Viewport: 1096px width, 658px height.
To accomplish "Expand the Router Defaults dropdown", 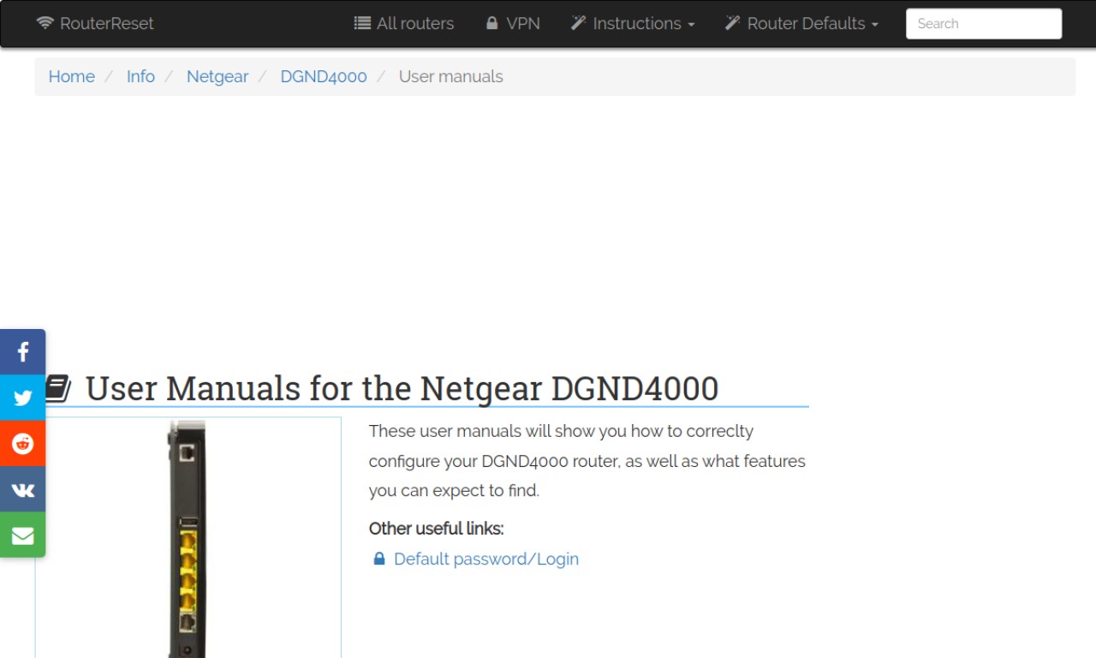I will tap(801, 23).
